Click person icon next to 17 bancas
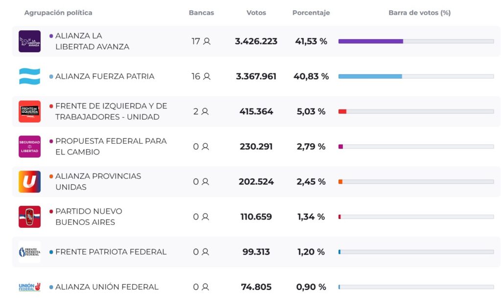This screenshot has height=306, width=501. click(206, 41)
